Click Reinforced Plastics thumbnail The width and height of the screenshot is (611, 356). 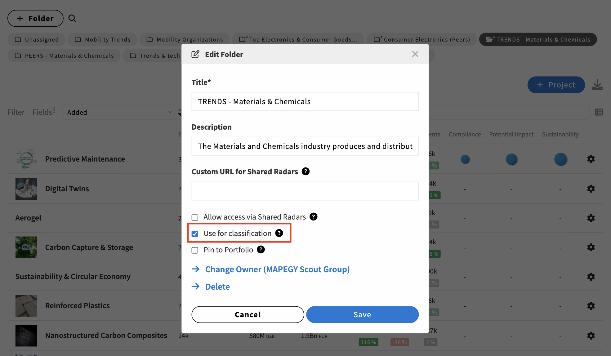(26, 306)
